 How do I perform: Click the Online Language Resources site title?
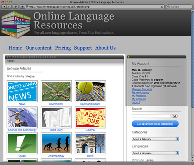[x=74, y=20]
